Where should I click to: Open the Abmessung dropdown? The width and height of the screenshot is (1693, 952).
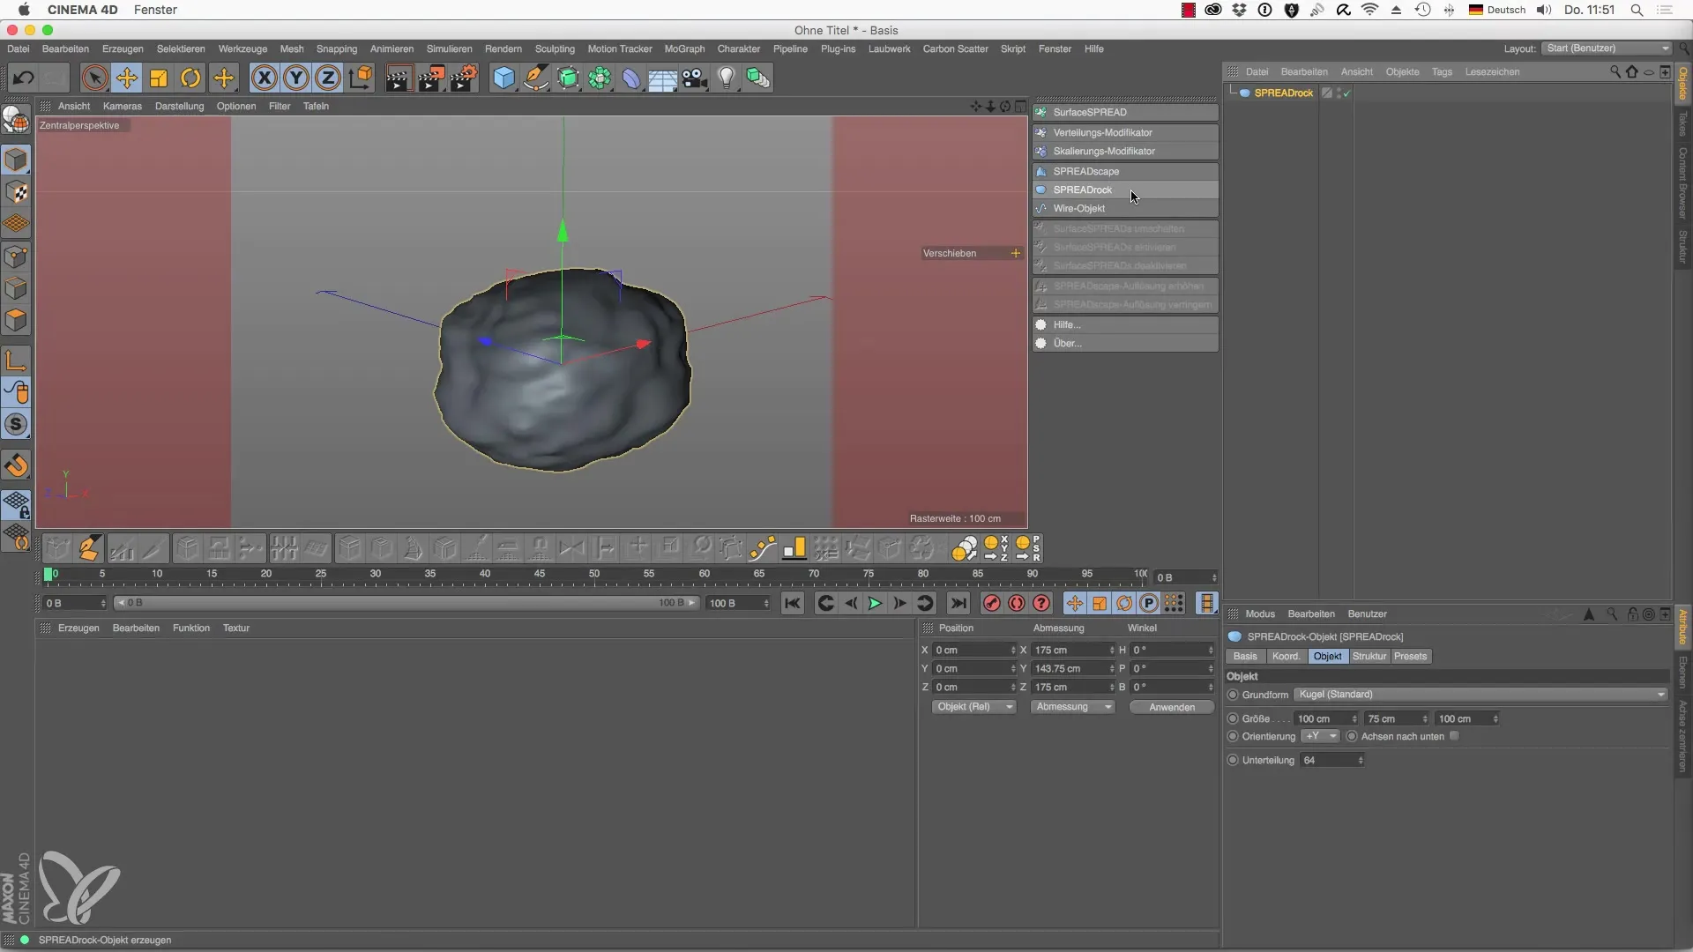pyautogui.click(x=1073, y=707)
